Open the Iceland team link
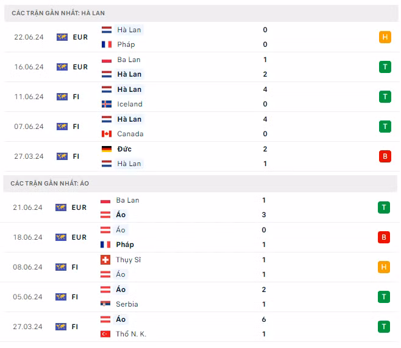The image size is (401, 348). click(130, 104)
